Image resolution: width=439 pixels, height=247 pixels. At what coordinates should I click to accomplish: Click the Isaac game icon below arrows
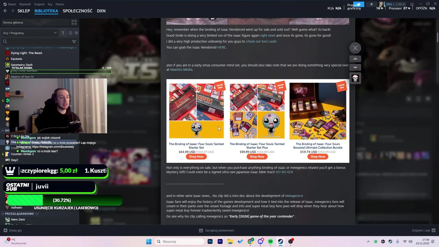pyautogui.click(x=355, y=78)
